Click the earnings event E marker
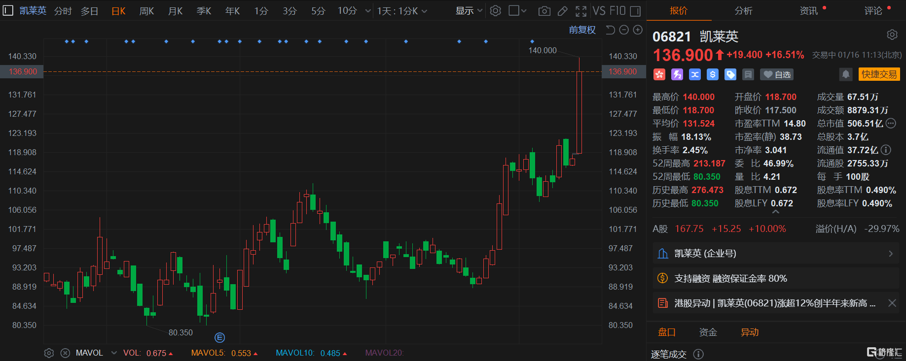The width and height of the screenshot is (906, 361). (220, 337)
